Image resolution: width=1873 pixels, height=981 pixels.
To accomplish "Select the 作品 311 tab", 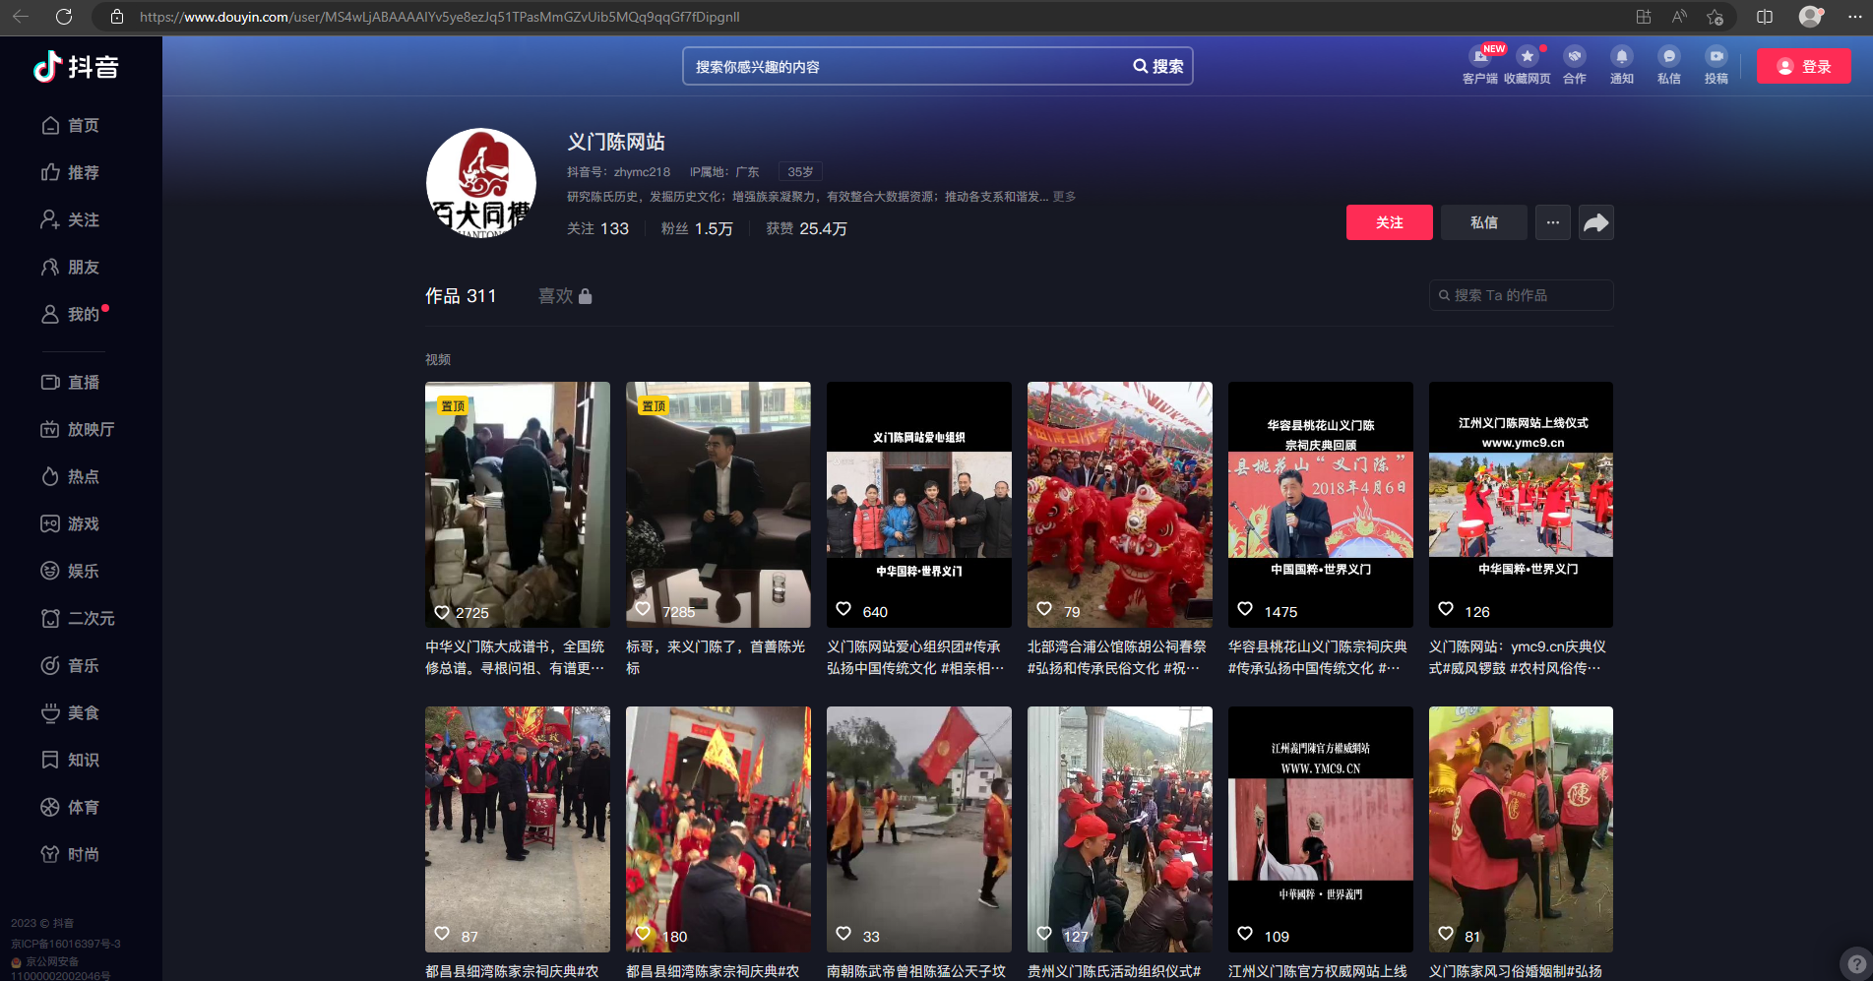I will [461, 296].
